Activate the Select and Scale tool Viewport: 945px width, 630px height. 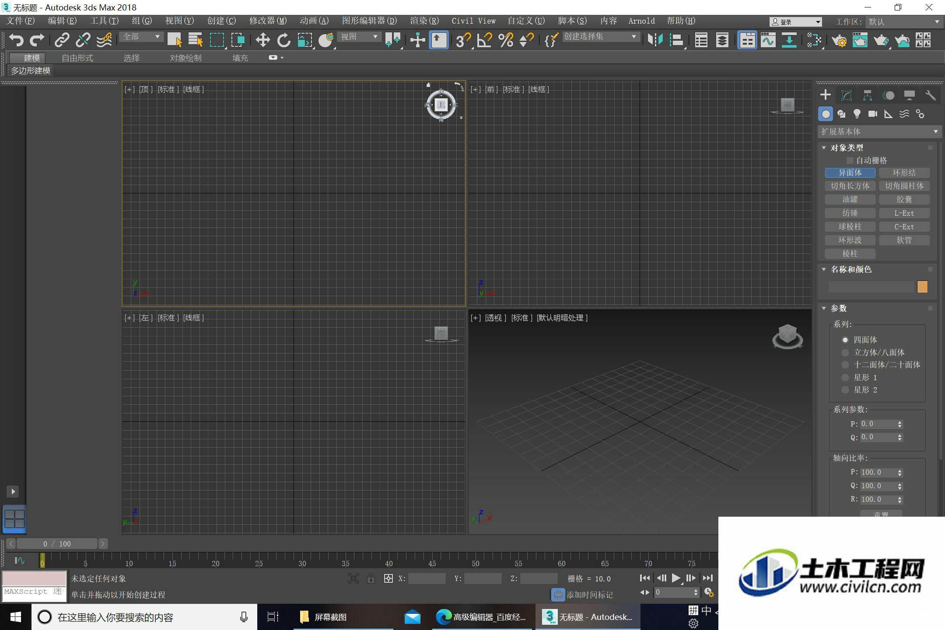click(x=304, y=40)
